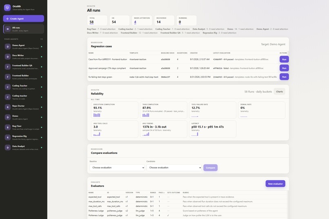Select the Frontend Builder sidebar agent with 'Builds polished React prototypes' subtitle

click(x=24, y=77)
